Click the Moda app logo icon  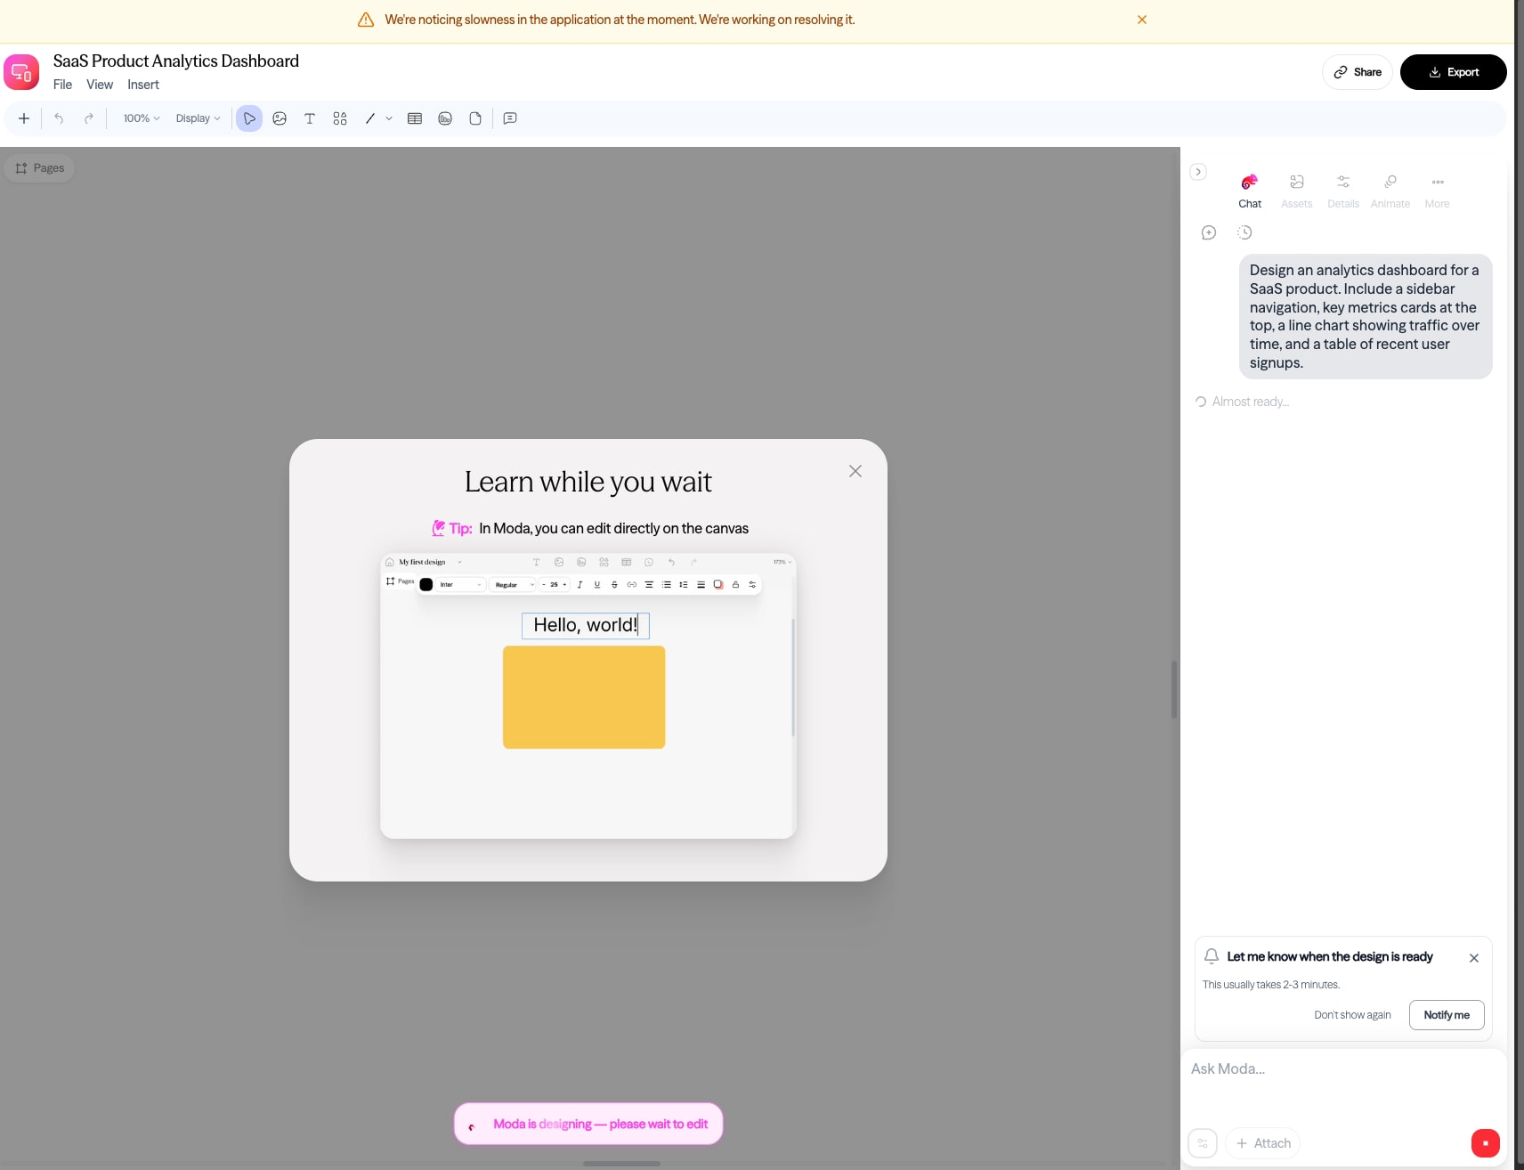[21, 72]
